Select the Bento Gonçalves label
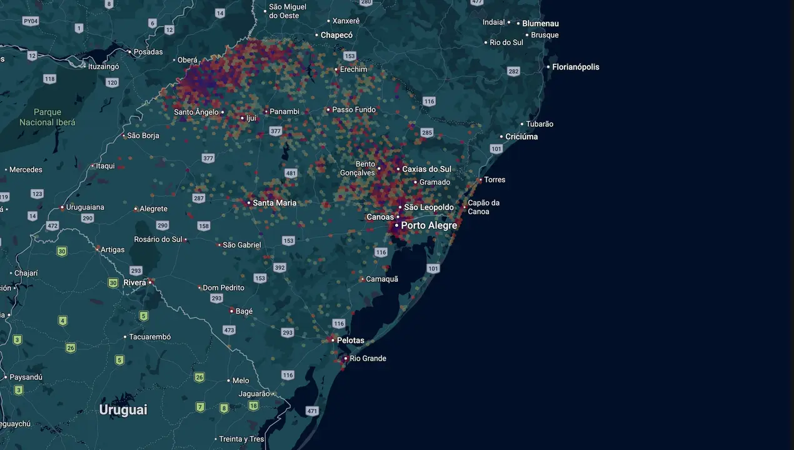The width and height of the screenshot is (794, 450). (x=358, y=169)
